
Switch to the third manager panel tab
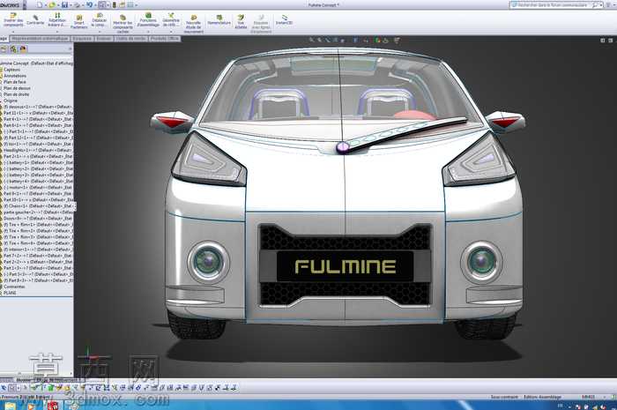[x=23, y=49]
